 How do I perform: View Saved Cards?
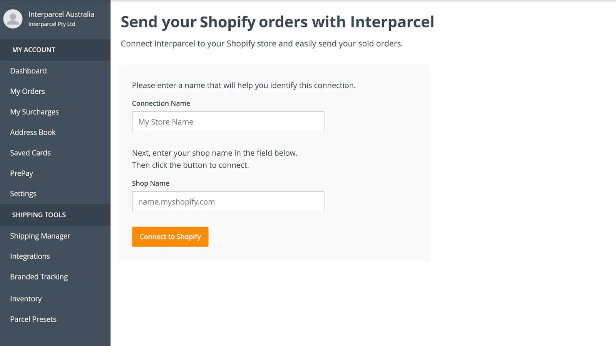pos(30,153)
